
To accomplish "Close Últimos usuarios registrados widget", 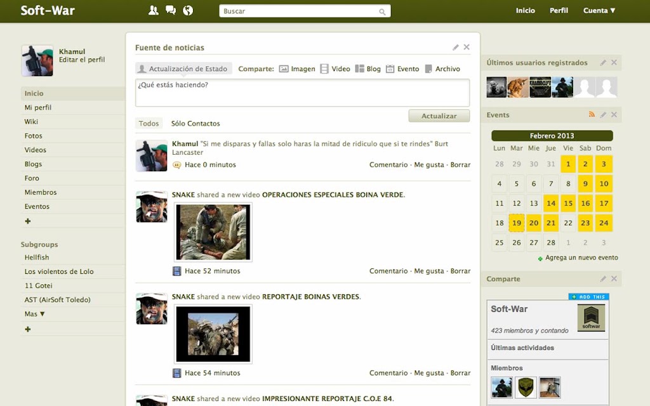I will pyautogui.click(x=614, y=63).
